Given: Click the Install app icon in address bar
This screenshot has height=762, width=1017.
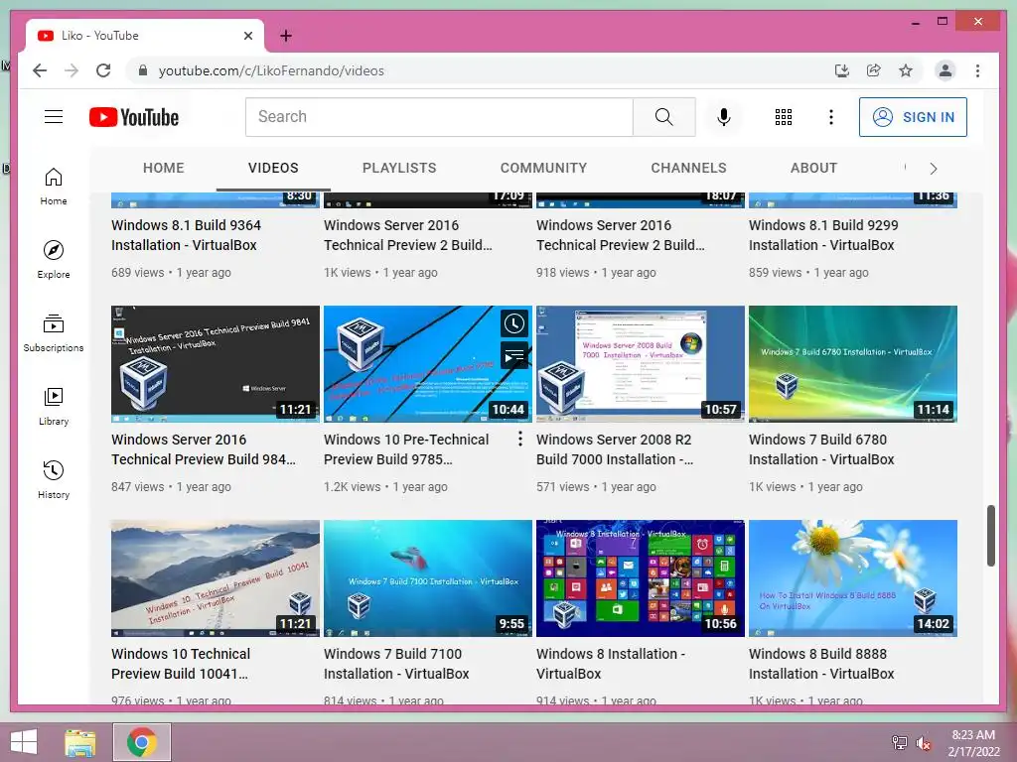Looking at the screenshot, I should coord(841,70).
